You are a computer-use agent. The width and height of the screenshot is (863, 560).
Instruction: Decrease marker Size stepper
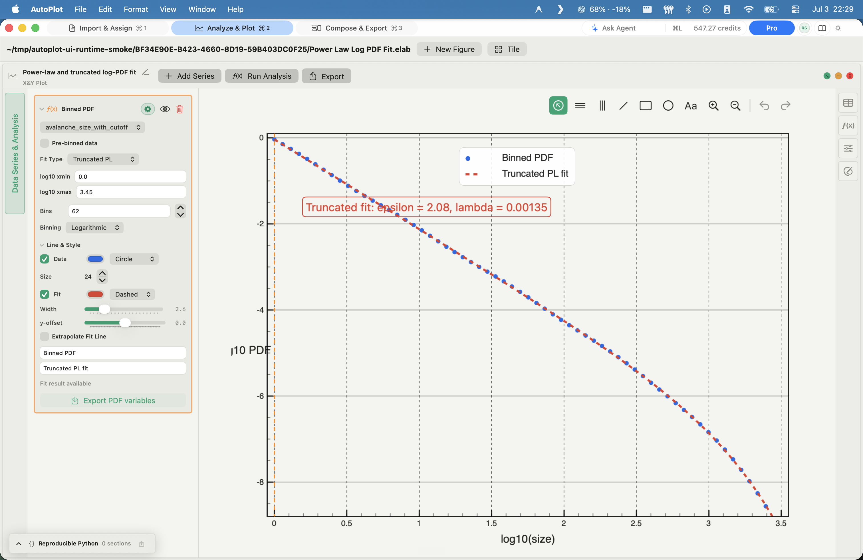[x=102, y=280]
